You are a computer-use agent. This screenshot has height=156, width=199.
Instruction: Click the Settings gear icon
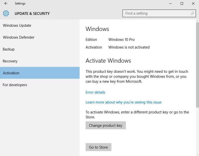click(x=6, y=13)
